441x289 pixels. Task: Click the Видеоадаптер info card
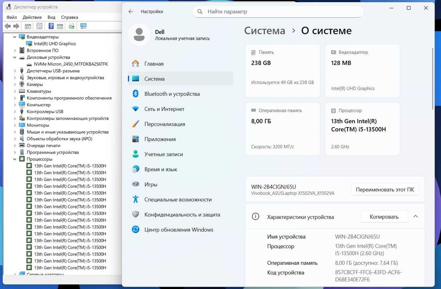[x=362, y=71]
